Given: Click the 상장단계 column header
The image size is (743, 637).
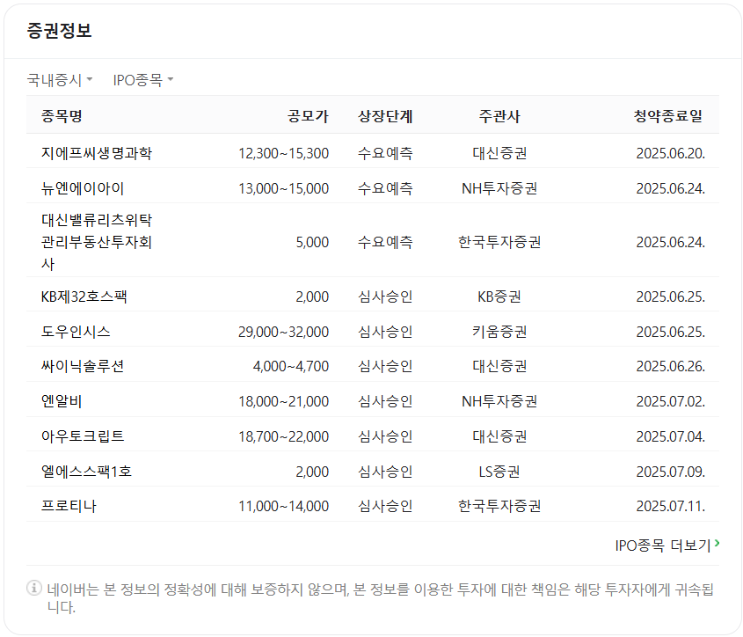Looking at the screenshot, I should [385, 116].
